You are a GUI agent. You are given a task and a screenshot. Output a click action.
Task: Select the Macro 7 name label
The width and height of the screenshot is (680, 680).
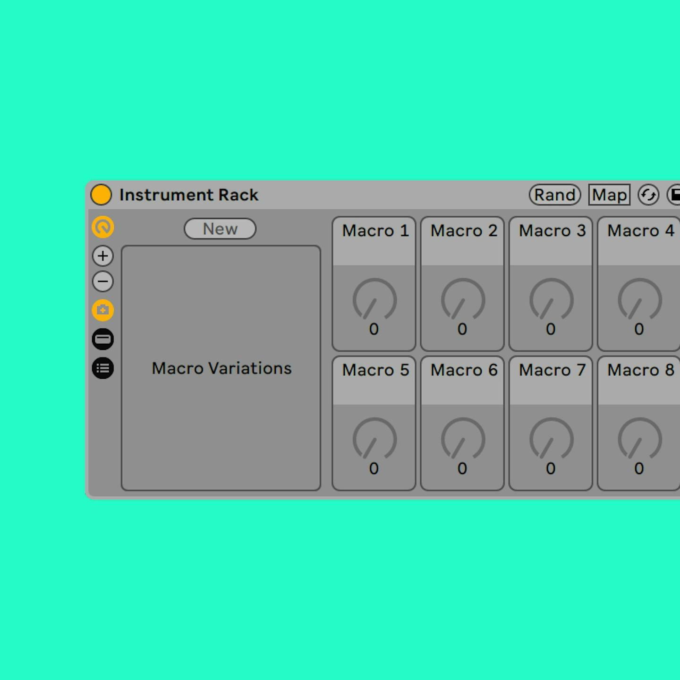pyautogui.click(x=552, y=370)
